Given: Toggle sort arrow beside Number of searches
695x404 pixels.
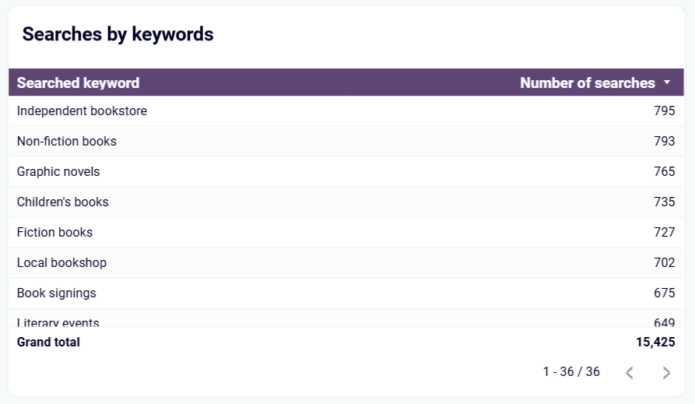Looking at the screenshot, I should coord(667,83).
